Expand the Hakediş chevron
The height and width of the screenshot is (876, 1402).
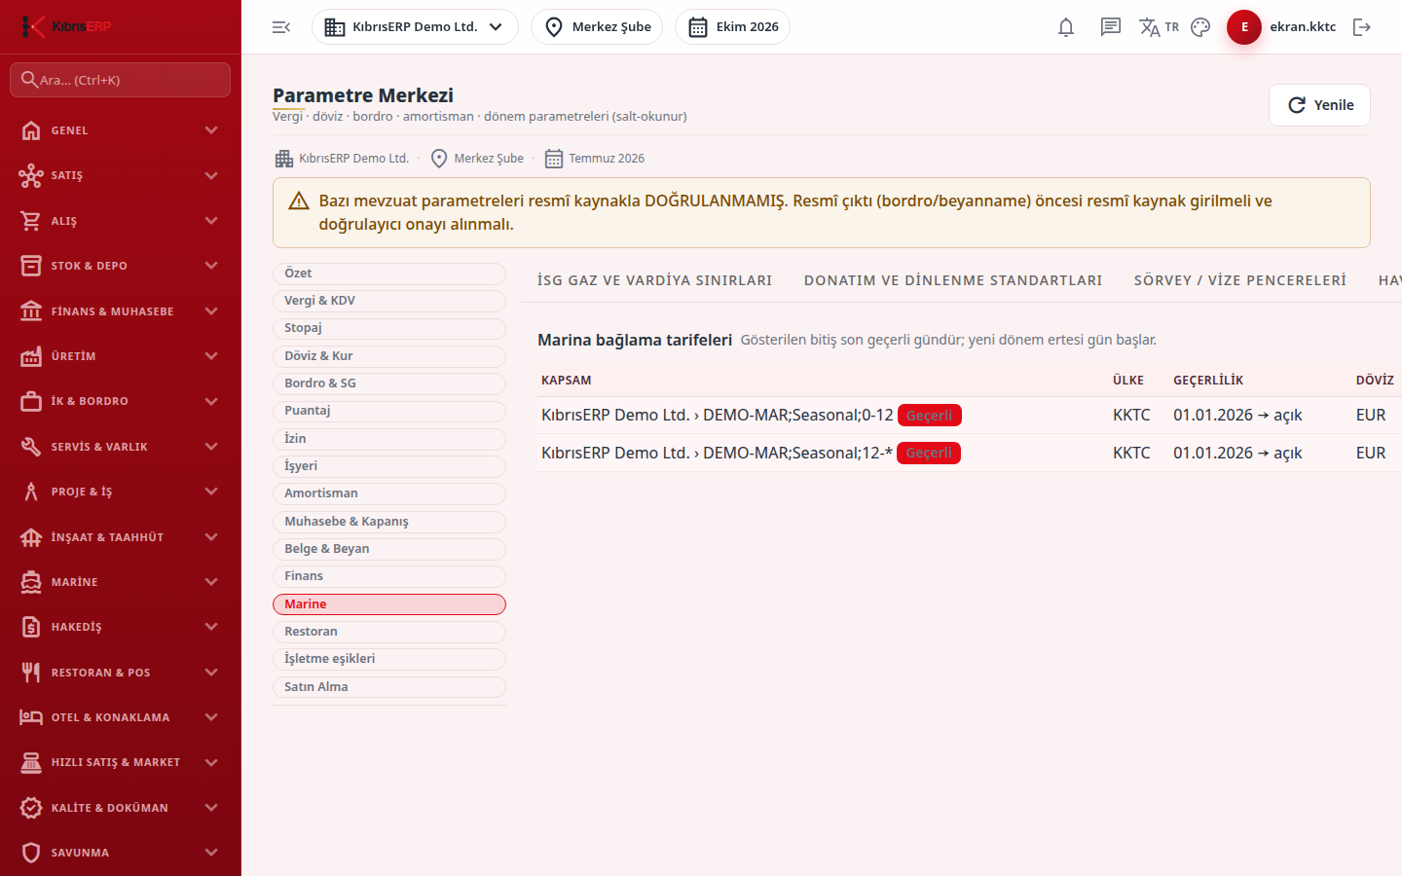coord(211,627)
